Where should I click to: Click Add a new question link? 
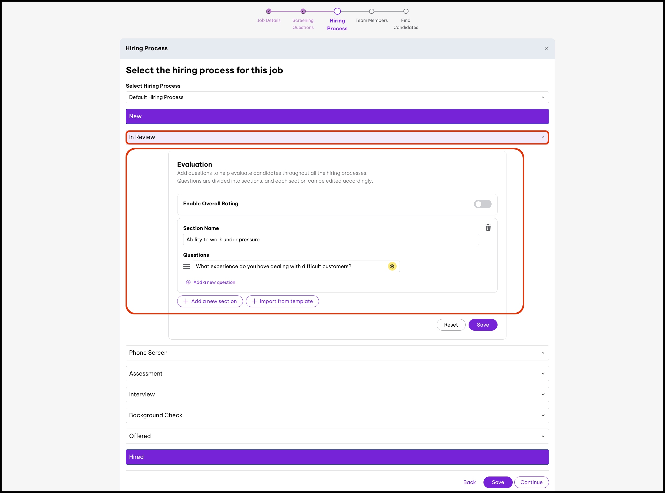(214, 282)
